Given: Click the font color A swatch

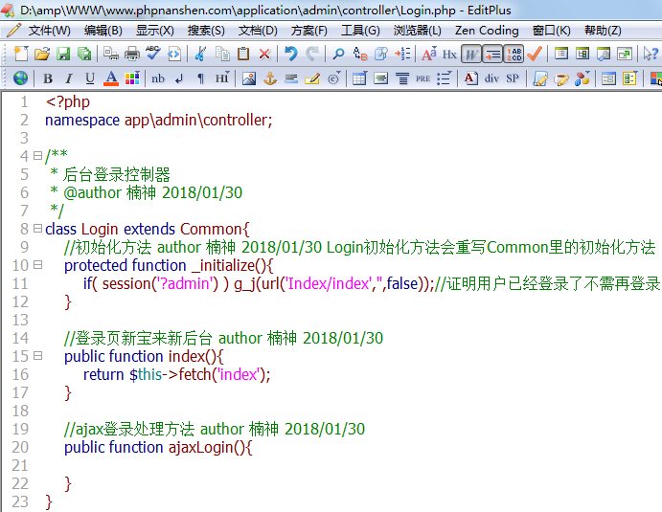Looking at the screenshot, I should click(x=111, y=78).
